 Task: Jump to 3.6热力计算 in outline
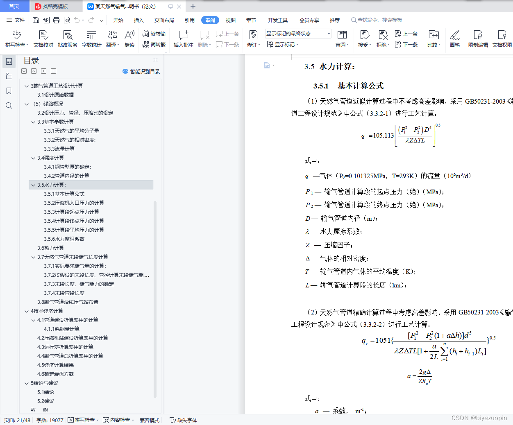coord(51,248)
